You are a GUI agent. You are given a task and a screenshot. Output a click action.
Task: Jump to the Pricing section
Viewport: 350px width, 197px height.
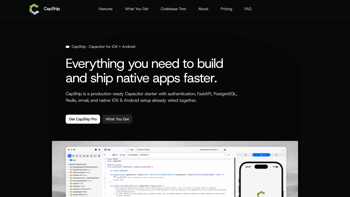click(x=226, y=9)
